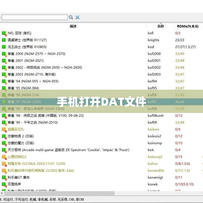Viewport: 203px width, 203px height.
Task: Click the status icon of the kof2000 row
Action: (4, 54)
